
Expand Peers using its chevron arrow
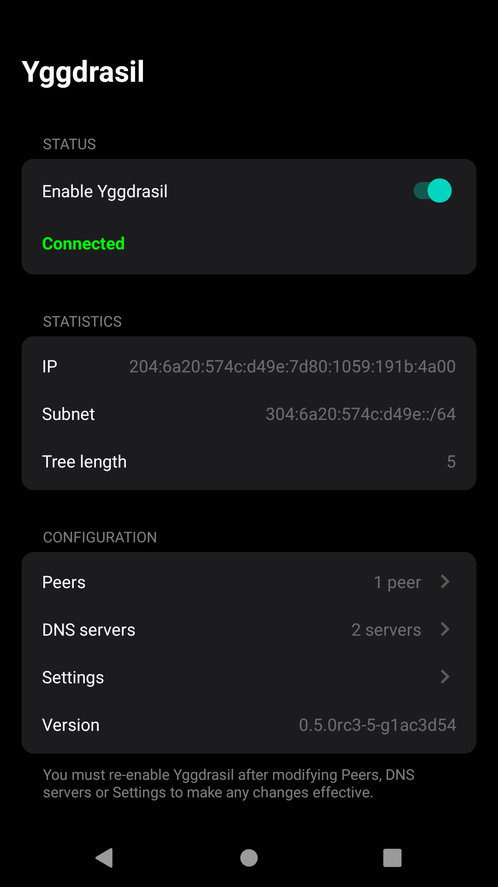click(x=445, y=582)
